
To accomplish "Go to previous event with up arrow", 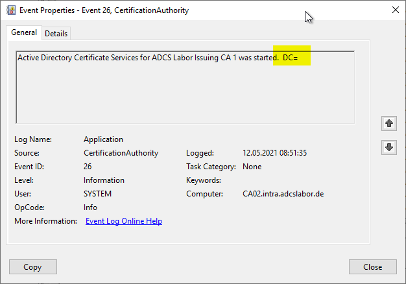I will [x=388, y=123].
